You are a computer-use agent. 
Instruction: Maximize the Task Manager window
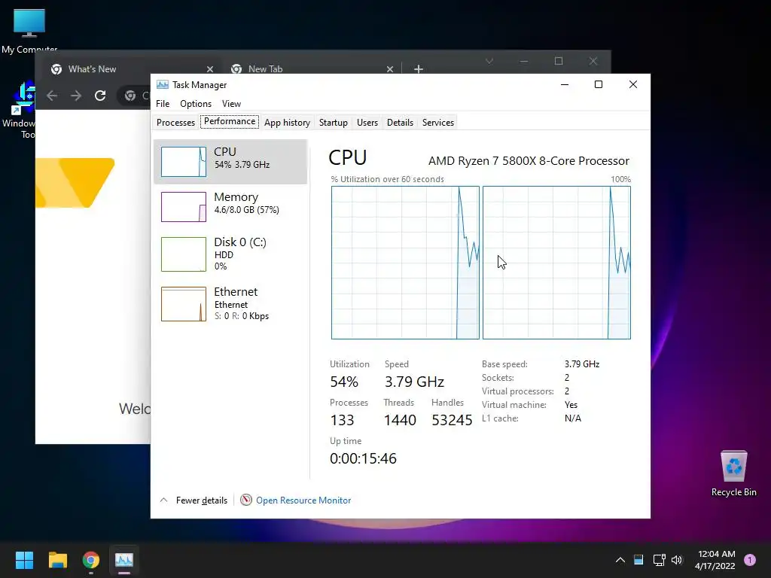599,84
